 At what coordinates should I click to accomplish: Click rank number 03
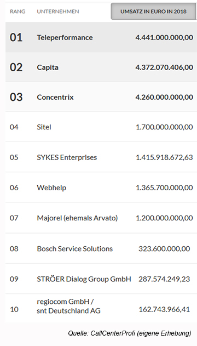tap(16, 97)
